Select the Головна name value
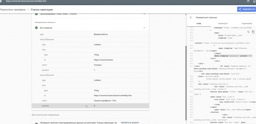The width and height of the screenshot is (256, 124). [x=98, y=65]
